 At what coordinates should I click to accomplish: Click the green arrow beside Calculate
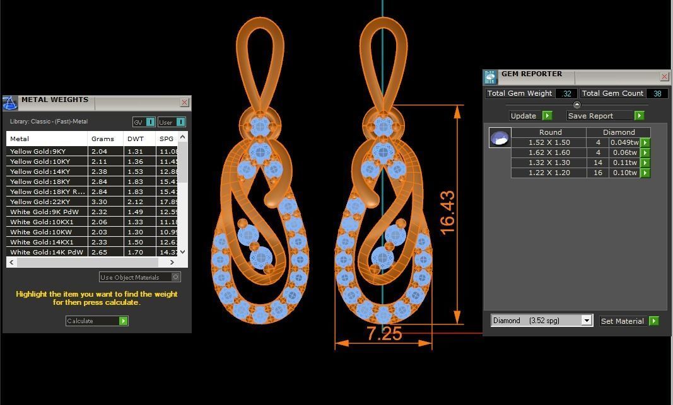pos(123,321)
